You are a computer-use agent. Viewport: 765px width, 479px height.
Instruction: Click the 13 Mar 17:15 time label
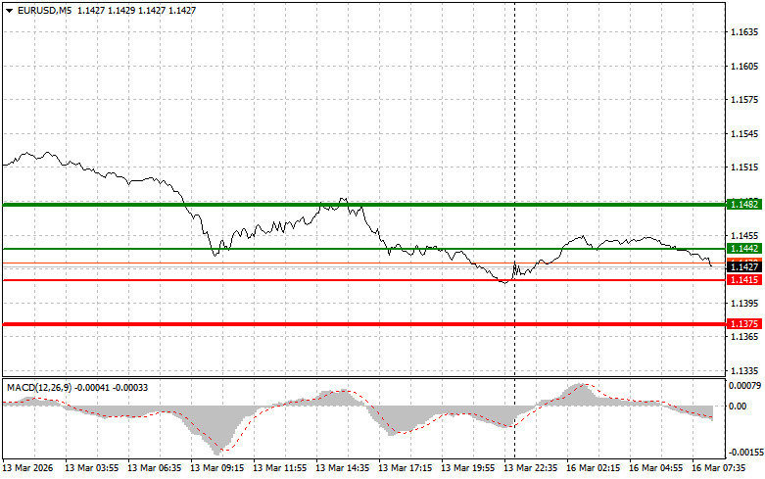pyautogui.click(x=405, y=468)
